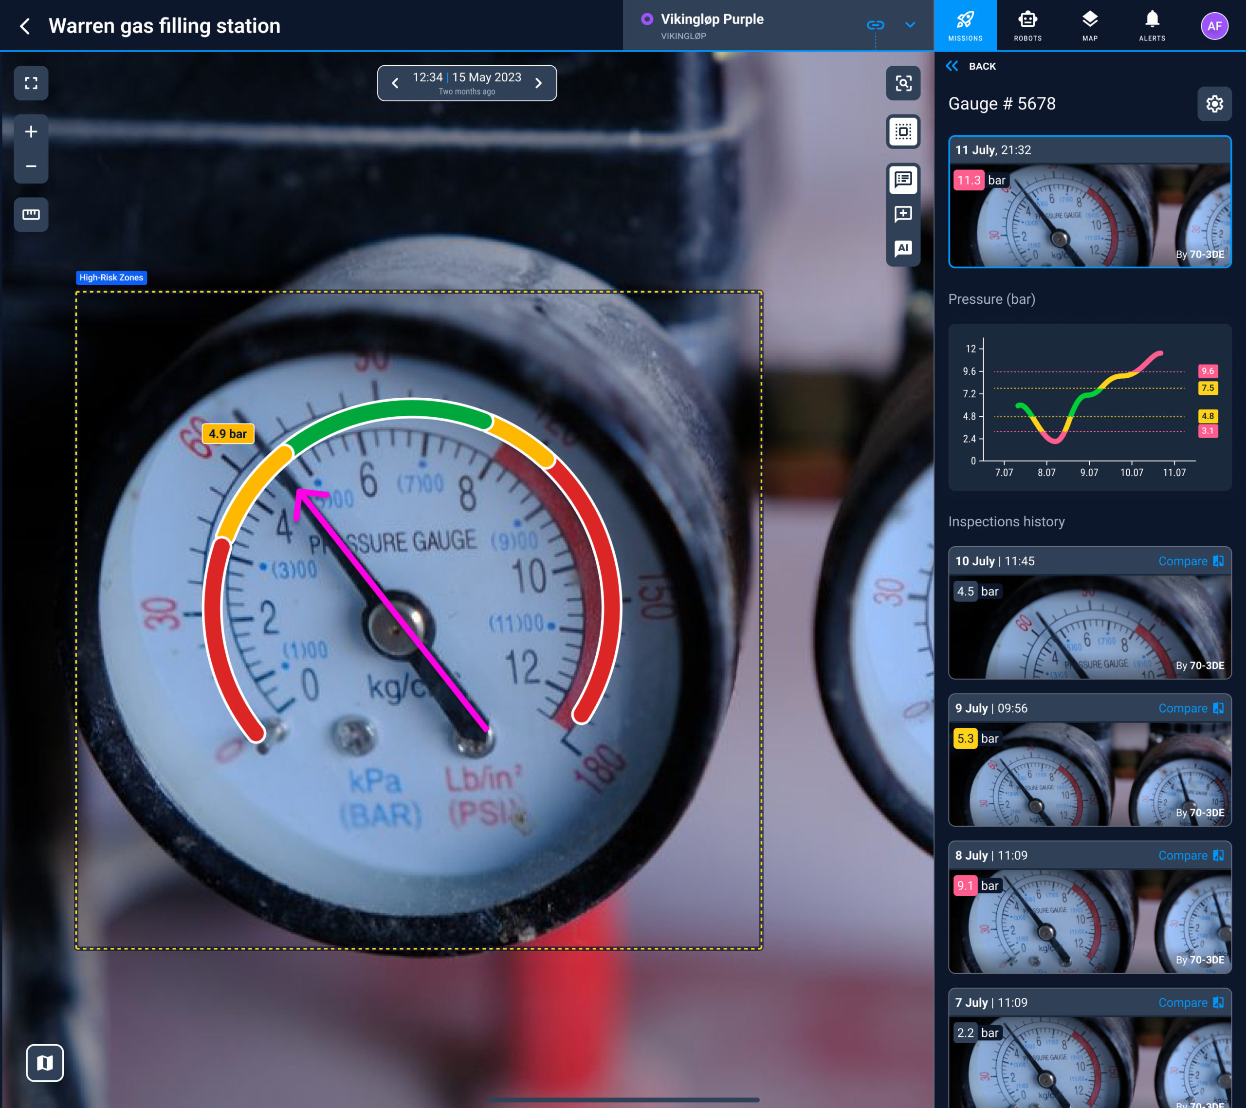Activate the image search scan tool
1246x1108 pixels.
(x=903, y=83)
